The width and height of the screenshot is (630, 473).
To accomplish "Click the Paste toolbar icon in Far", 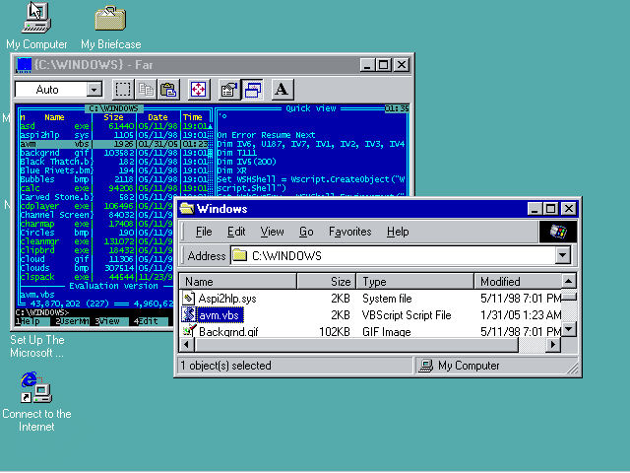I will tap(168, 90).
